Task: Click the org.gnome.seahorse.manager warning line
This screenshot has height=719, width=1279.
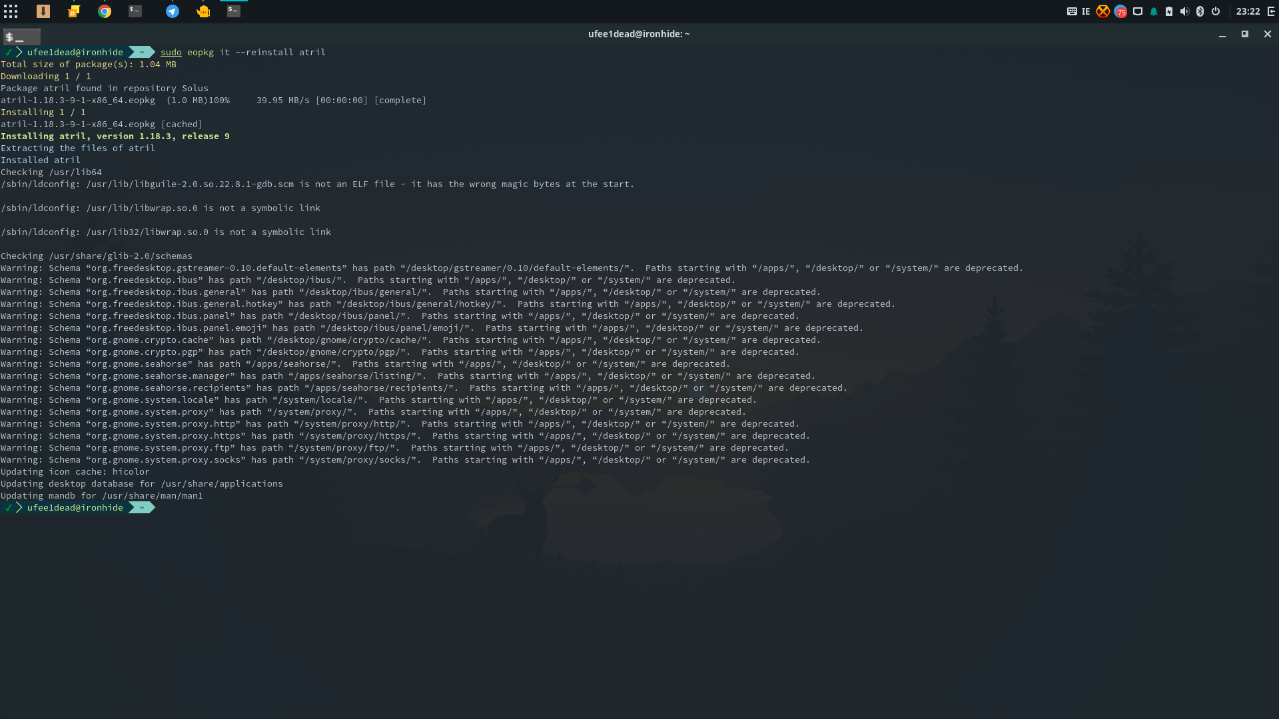Action: coord(408,376)
